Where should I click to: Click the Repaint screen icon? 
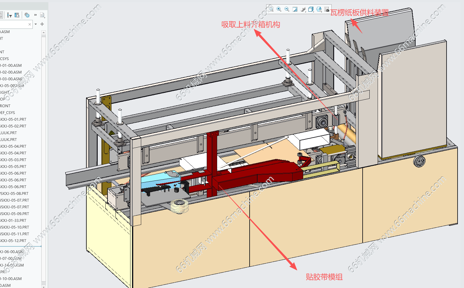click(295, 9)
